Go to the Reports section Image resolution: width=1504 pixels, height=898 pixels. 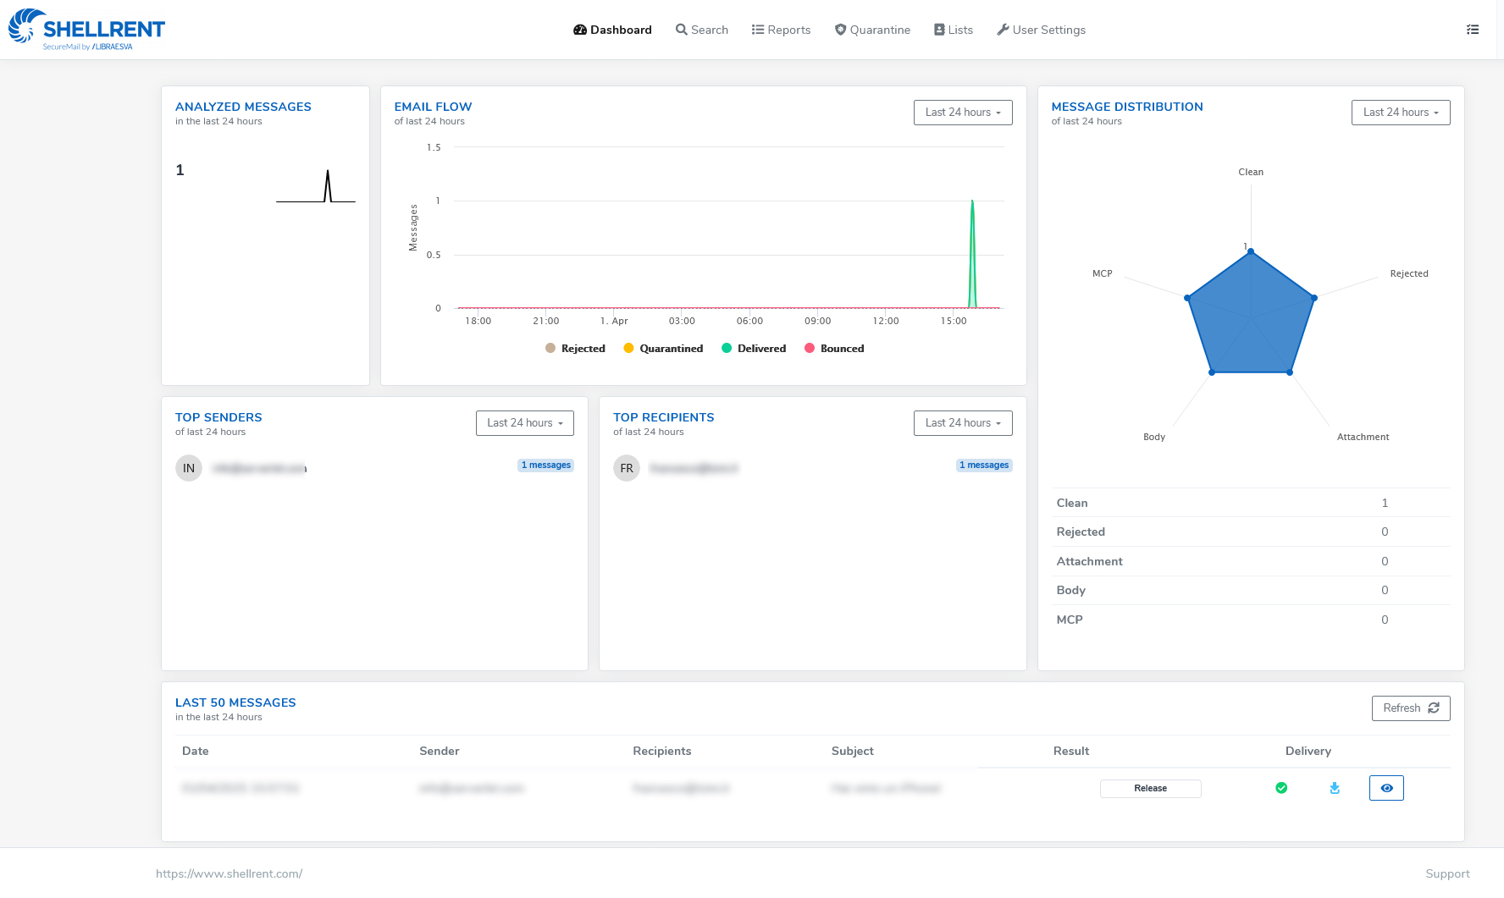(x=781, y=30)
